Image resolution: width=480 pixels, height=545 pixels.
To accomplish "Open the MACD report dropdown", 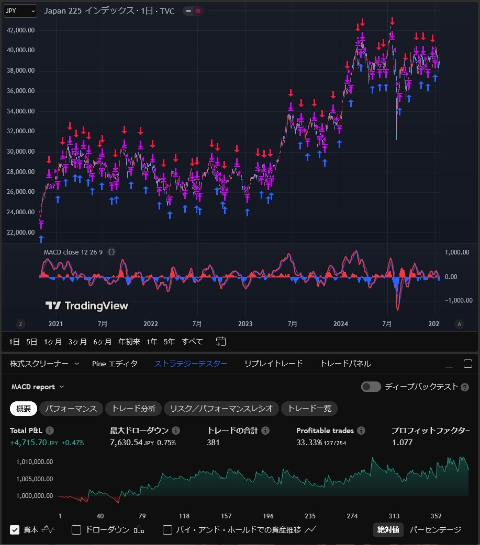I will click(x=37, y=386).
